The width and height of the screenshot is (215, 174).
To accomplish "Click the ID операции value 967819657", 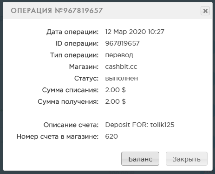I will [x=122, y=43].
